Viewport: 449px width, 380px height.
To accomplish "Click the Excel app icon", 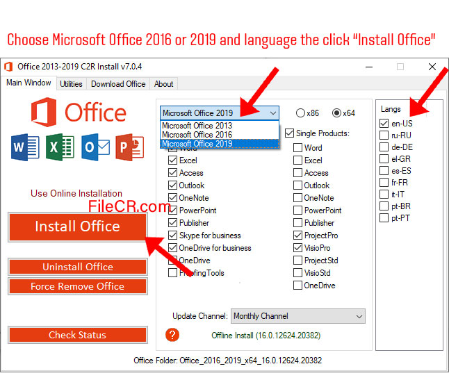I will (x=60, y=147).
